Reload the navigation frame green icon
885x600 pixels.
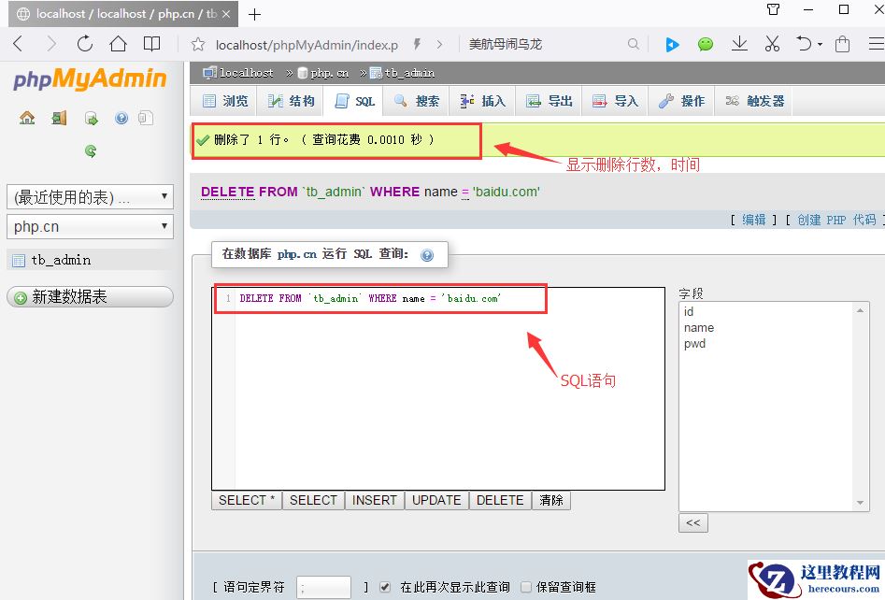pyautogui.click(x=91, y=150)
